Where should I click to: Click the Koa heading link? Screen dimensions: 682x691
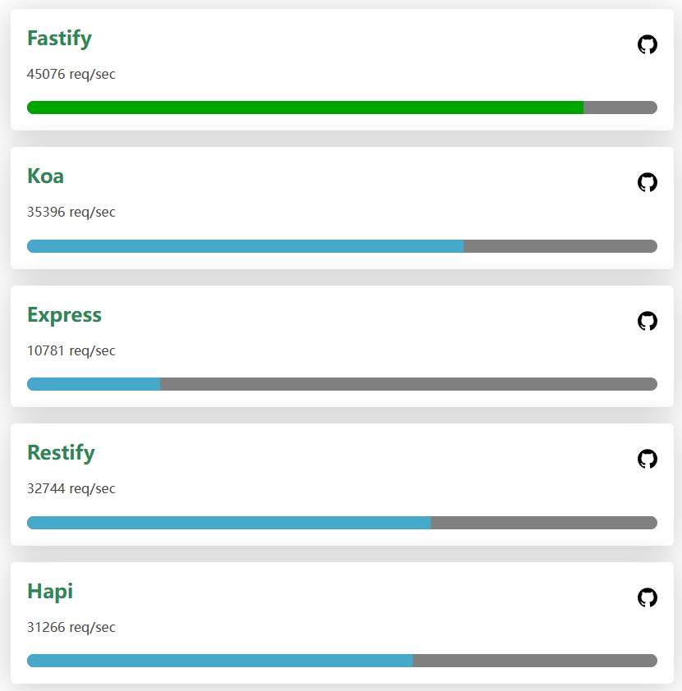pos(45,176)
